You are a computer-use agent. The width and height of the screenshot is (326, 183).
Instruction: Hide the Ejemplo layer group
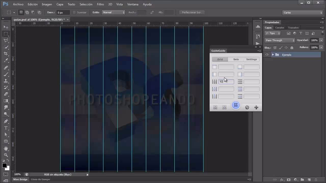tap(267, 55)
